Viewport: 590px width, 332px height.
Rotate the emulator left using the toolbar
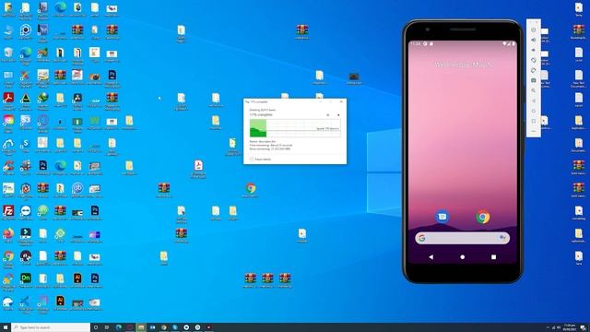point(533,60)
